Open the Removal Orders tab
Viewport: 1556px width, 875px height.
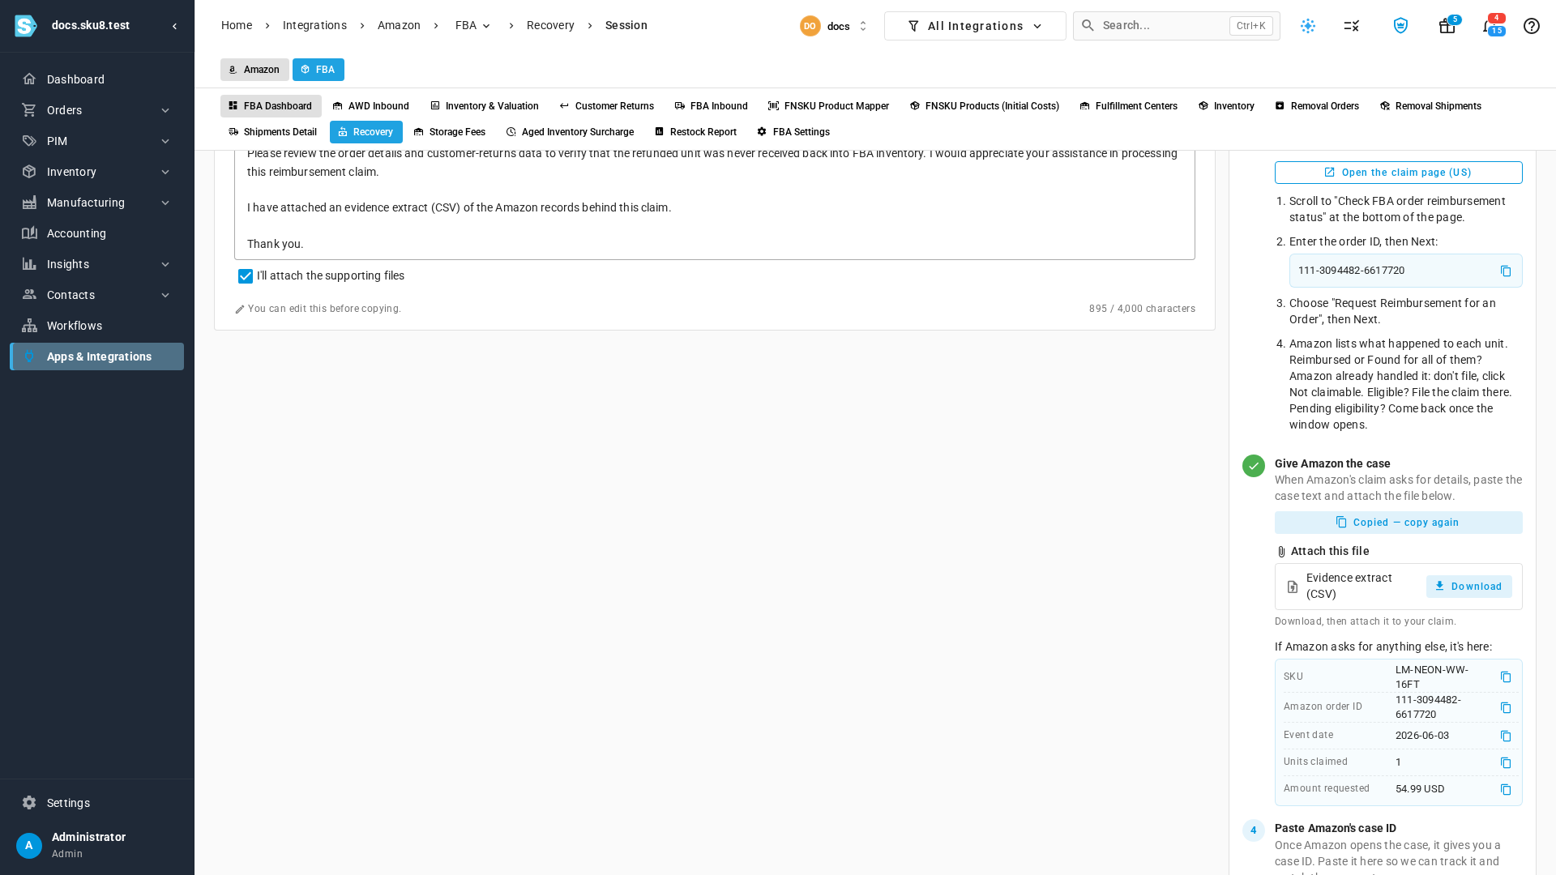click(x=1317, y=106)
